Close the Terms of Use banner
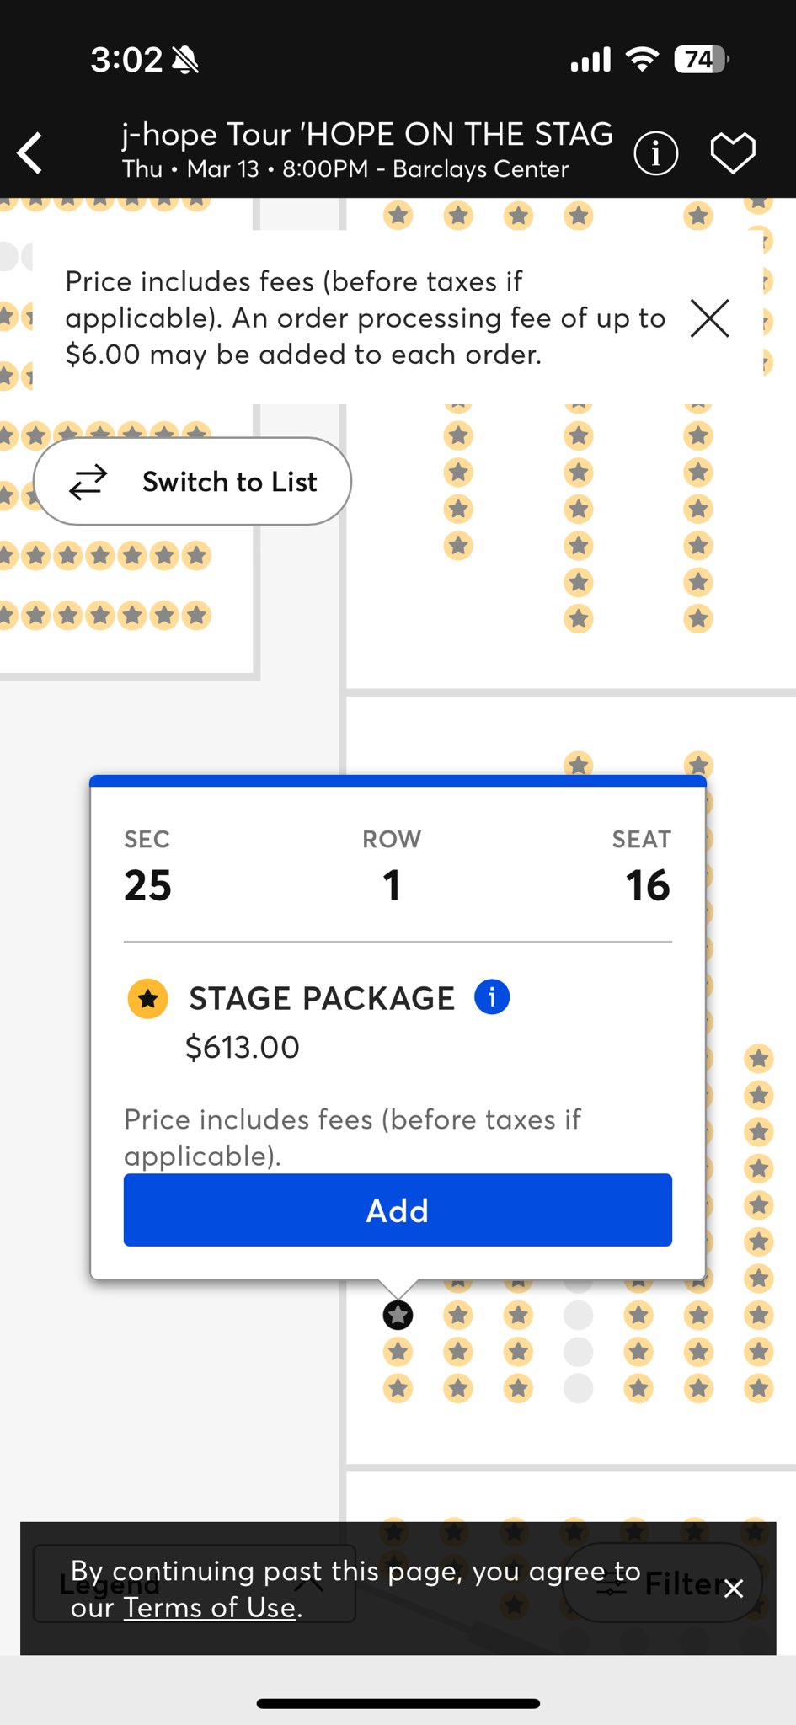 pos(734,1589)
